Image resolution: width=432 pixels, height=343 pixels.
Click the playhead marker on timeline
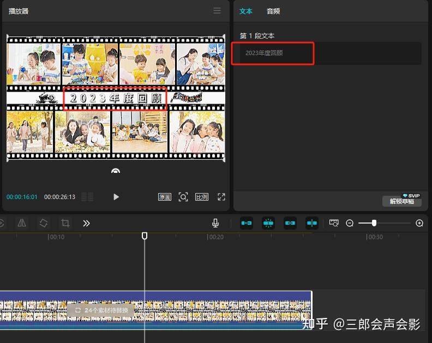point(145,236)
